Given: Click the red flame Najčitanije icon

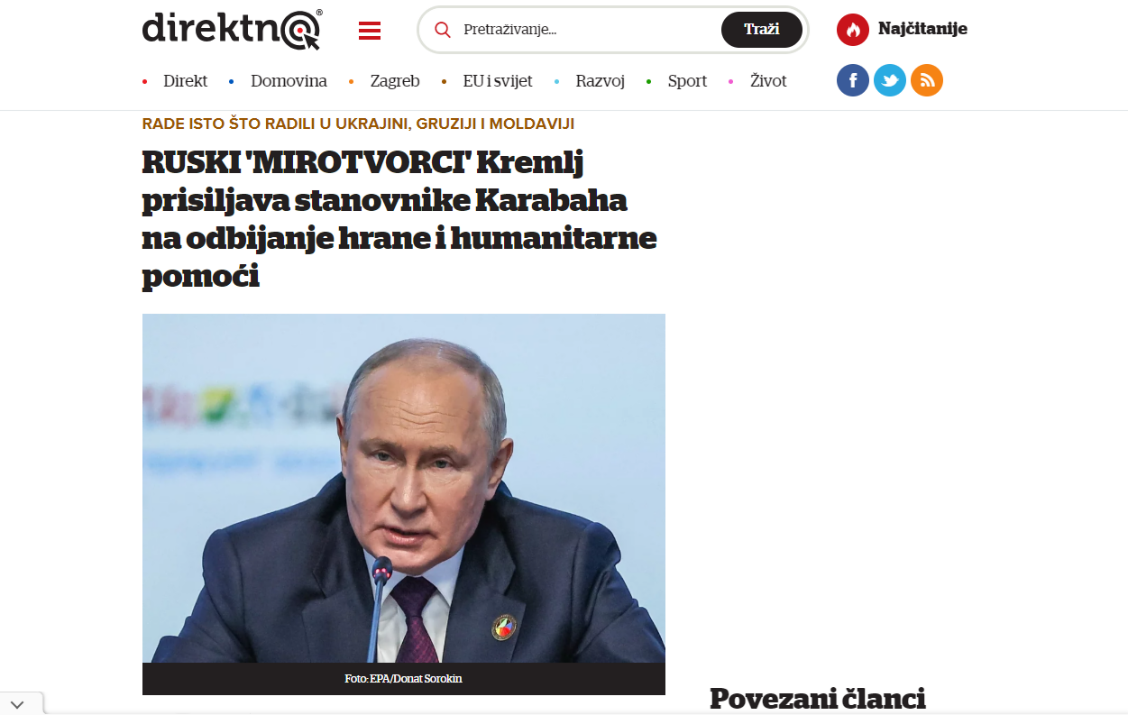Looking at the screenshot, I should pyautogui.click(x=853, y=30).
